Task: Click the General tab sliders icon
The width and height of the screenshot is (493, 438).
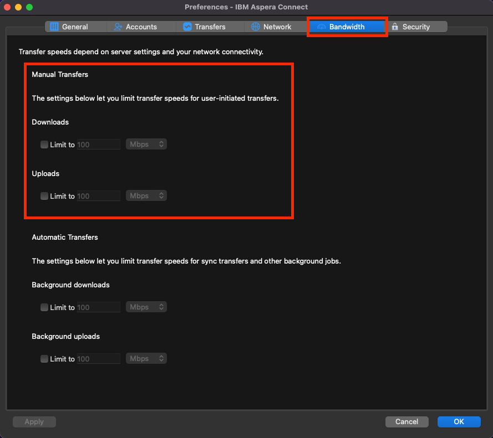Action: 54,27
